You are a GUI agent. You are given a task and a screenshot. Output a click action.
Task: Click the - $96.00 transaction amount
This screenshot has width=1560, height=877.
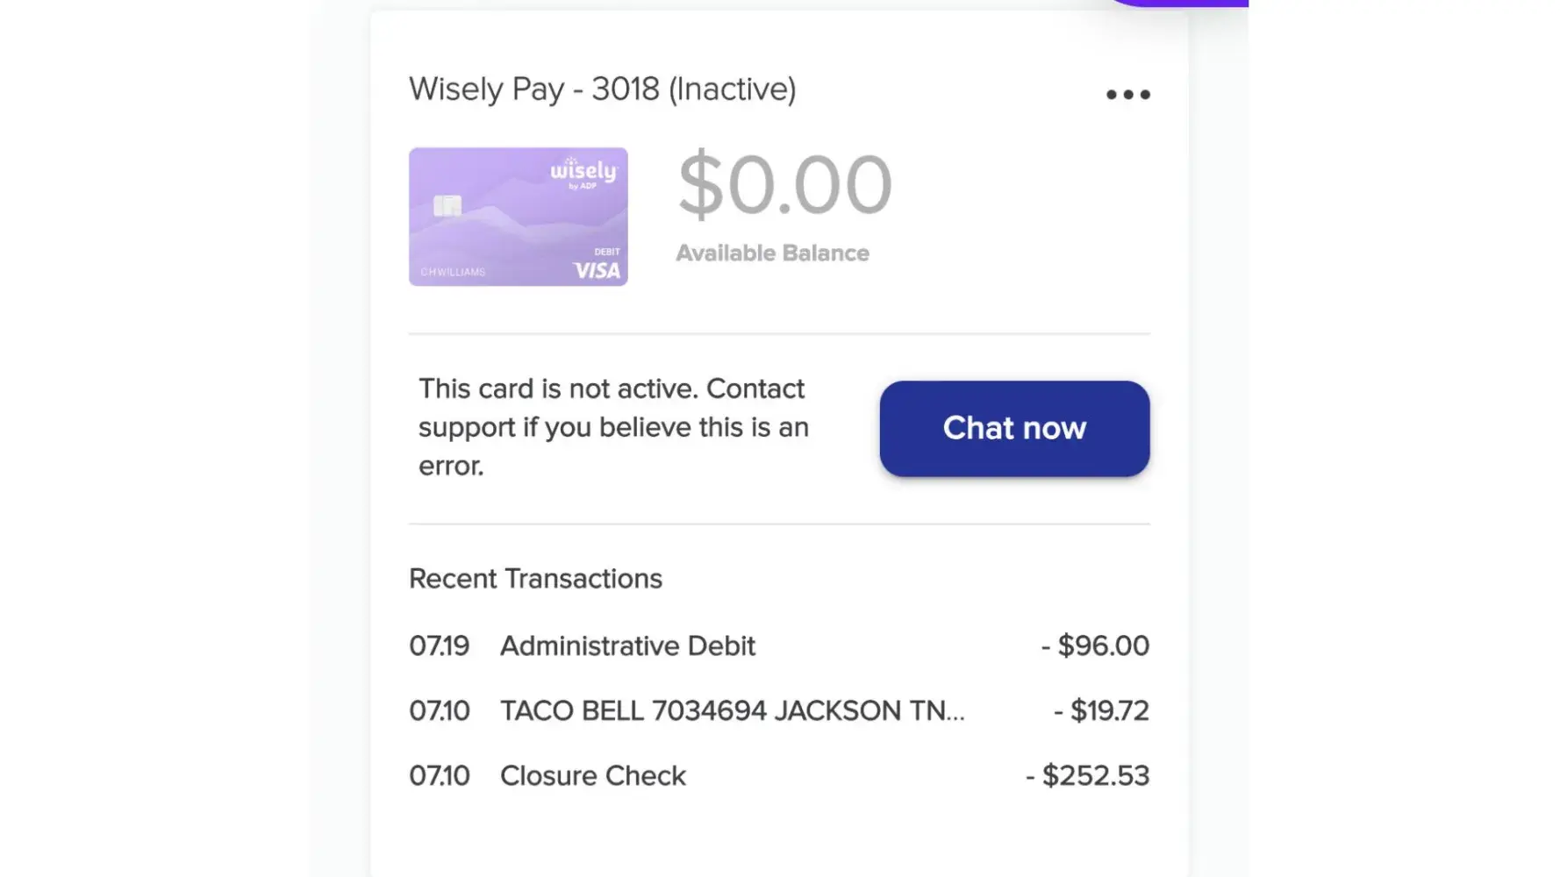click(x=1095, y=646)
